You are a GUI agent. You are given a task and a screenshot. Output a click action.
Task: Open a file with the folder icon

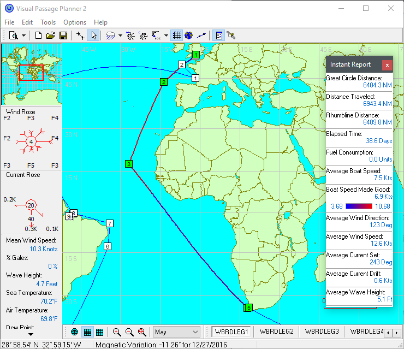click(51, 36)
